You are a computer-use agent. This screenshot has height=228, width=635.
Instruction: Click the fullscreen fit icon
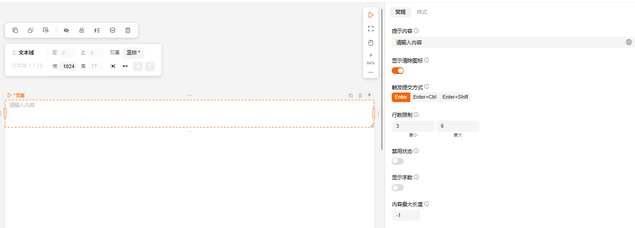(371, 29)
